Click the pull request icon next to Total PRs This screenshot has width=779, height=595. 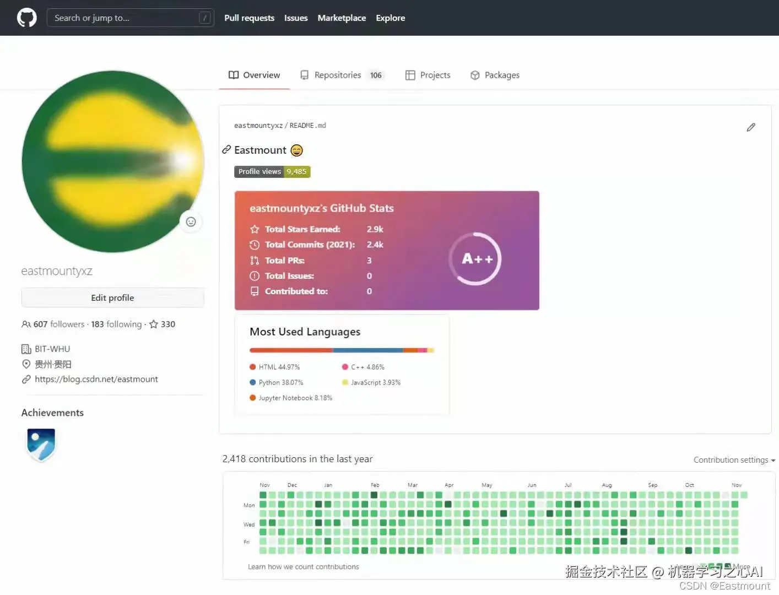[255, 260]
